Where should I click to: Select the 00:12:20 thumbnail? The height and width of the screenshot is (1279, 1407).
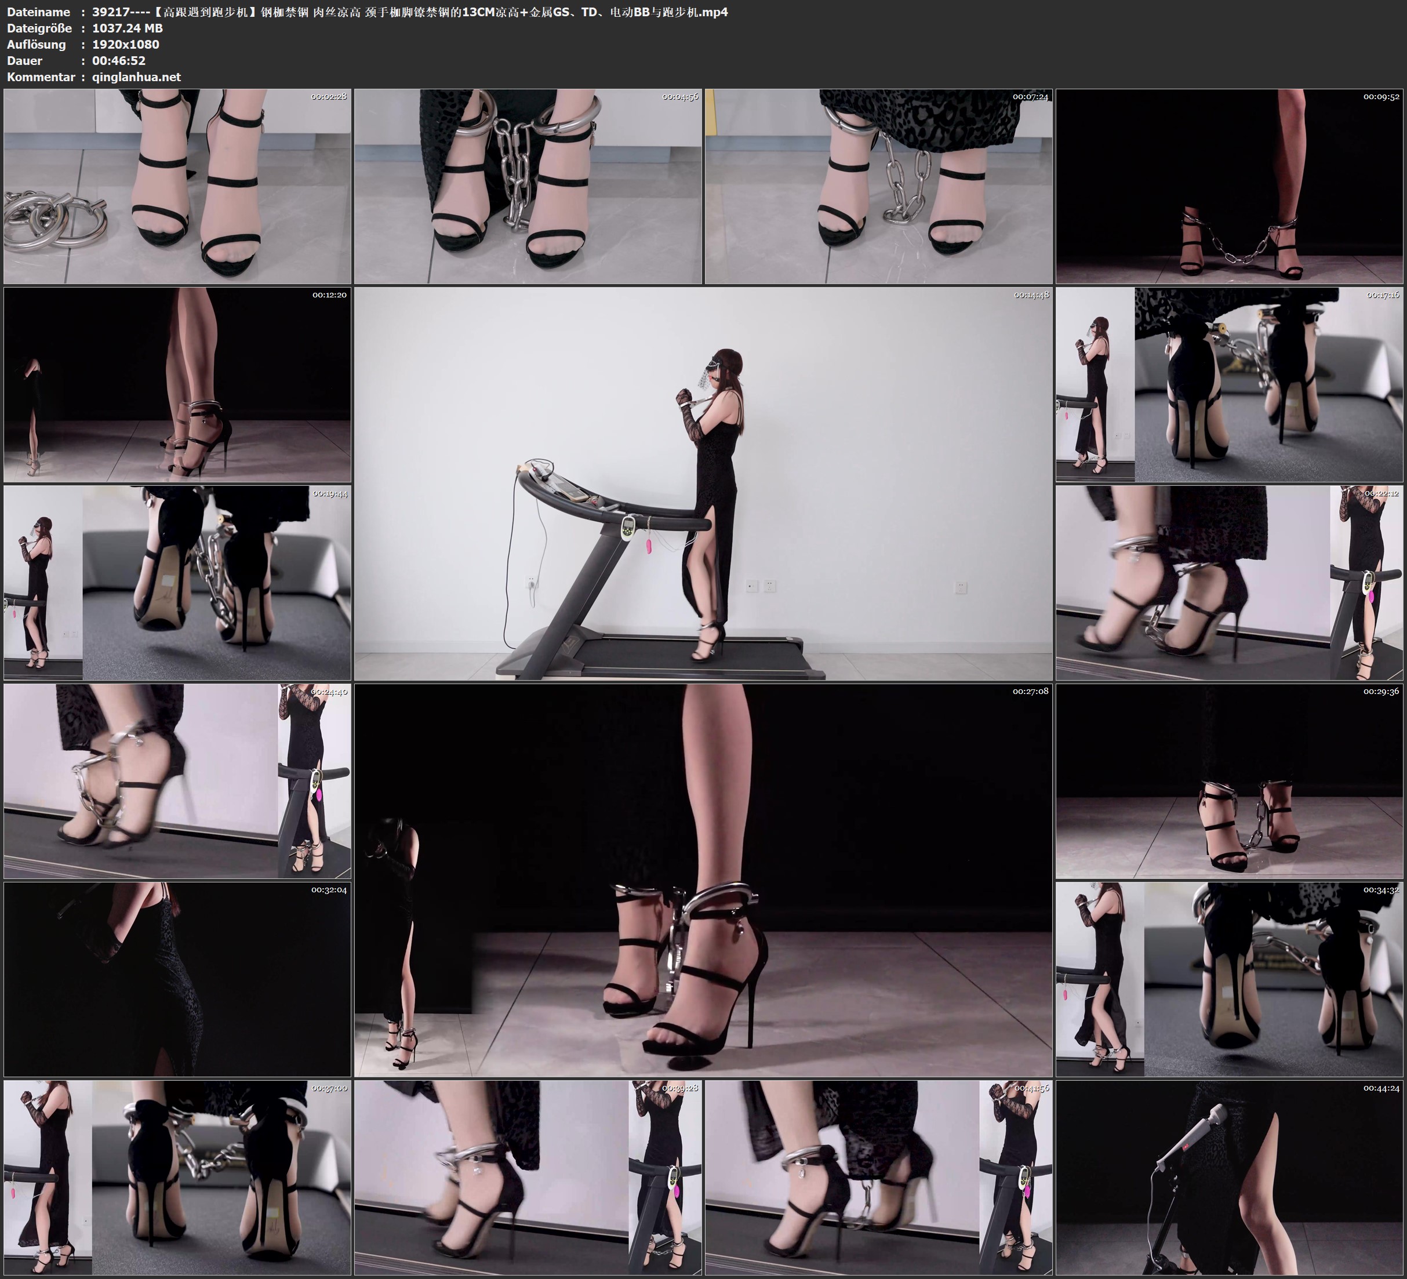(177, 384)
